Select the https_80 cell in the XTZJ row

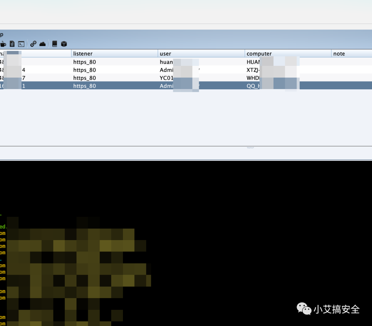115,70
